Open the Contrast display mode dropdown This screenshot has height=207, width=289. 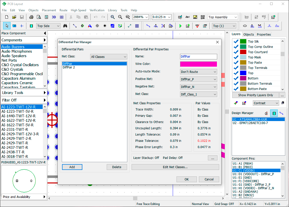point(266,103)
